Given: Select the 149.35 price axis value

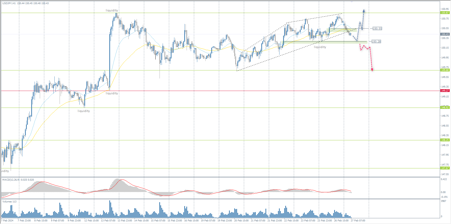Looking at the screenshot, I should [x=445, y=87].
